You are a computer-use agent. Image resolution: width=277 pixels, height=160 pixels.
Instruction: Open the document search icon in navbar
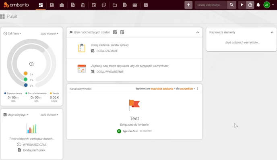(x=125, y=5)
